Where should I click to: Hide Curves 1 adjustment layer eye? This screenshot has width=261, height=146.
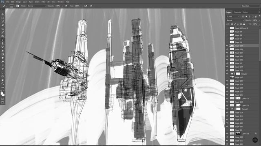tap(227, 109)
